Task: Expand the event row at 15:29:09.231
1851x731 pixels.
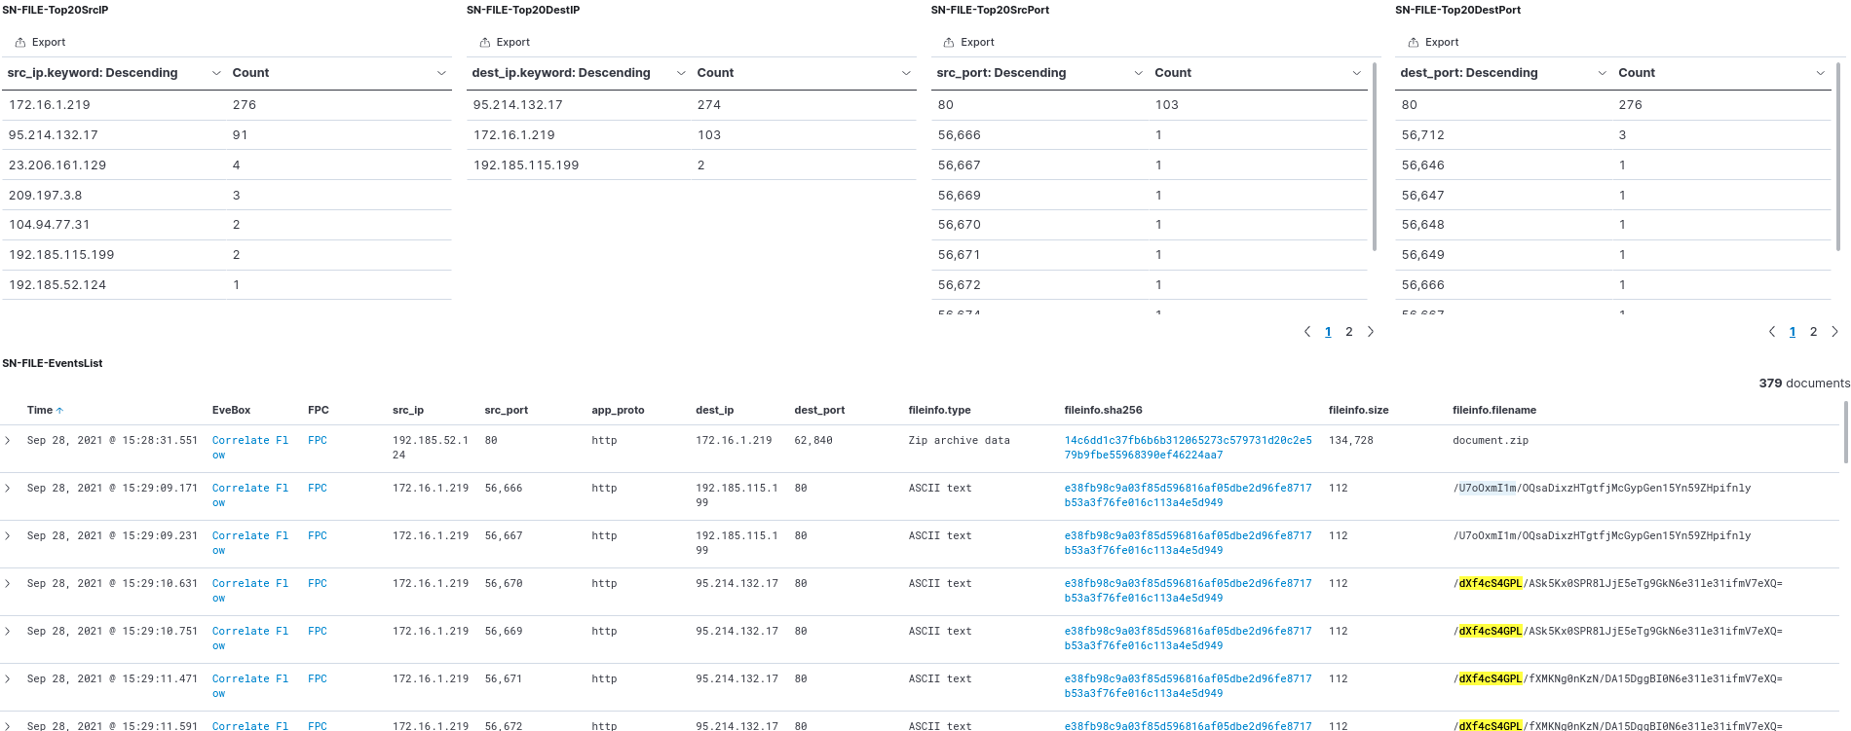Action: click(8, 536)
